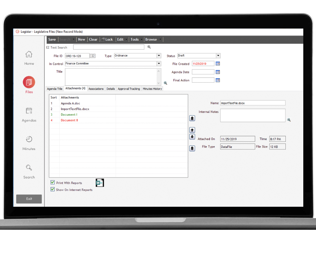Image resolution: width=316 pixels, height=258 pixels.
Task: Open the Home section in sidebar
Action: (29, 58)
